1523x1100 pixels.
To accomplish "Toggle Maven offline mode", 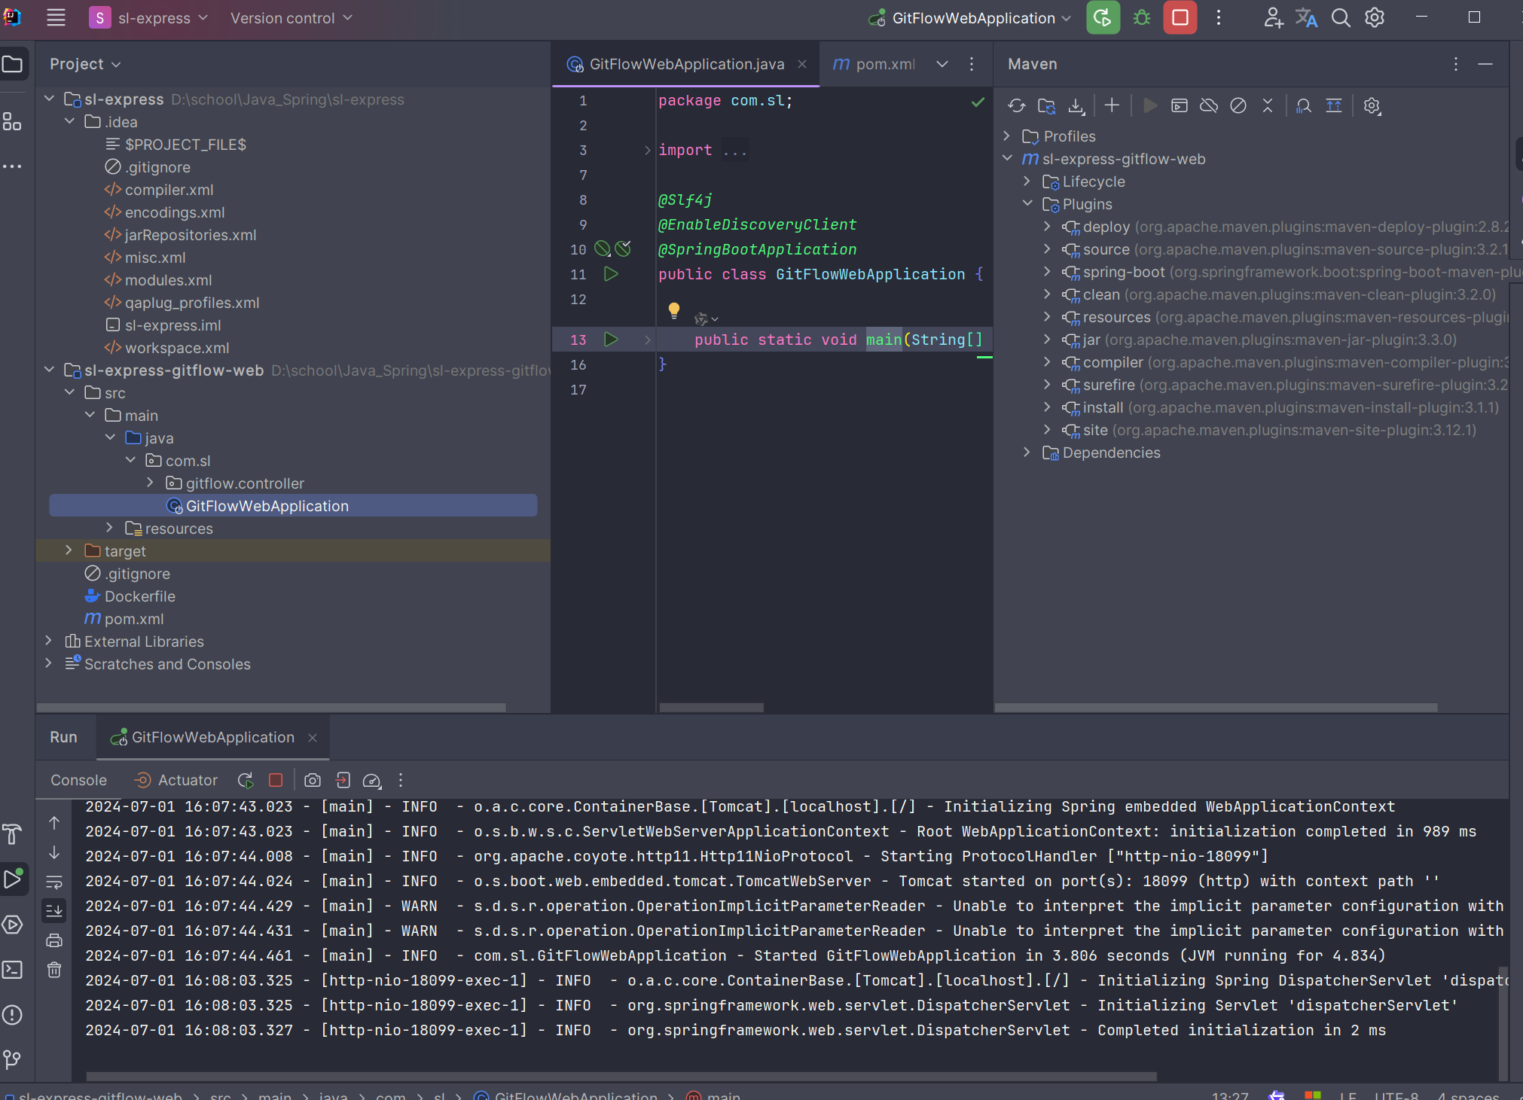I will click(1209, 106).
